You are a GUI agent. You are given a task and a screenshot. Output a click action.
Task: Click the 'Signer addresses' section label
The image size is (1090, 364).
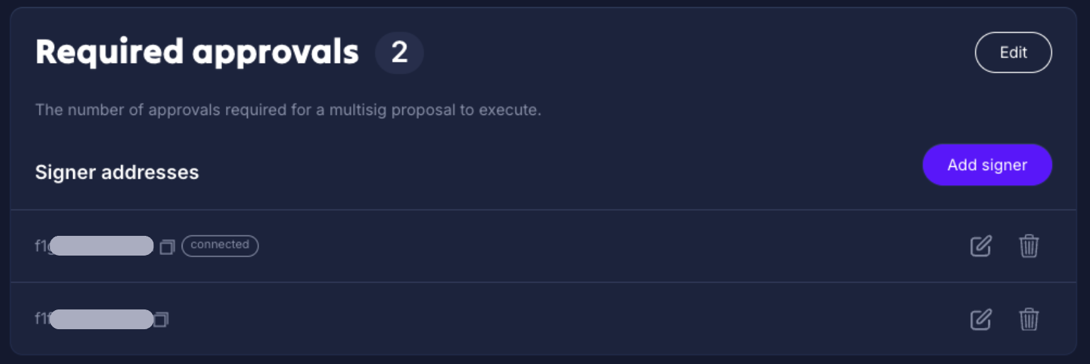117,172
